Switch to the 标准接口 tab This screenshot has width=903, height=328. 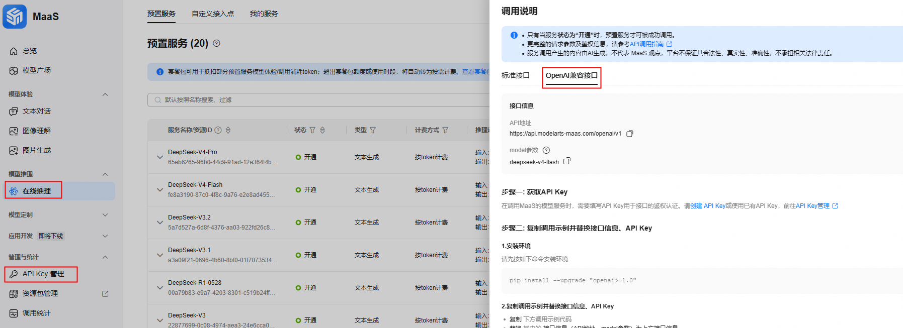point(516,75)
